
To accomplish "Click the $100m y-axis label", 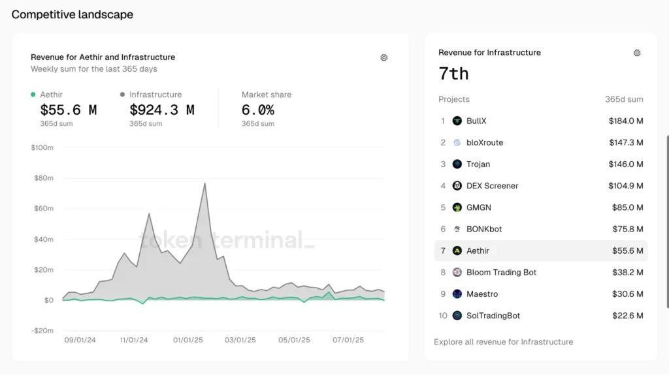I will click(42, 148).
